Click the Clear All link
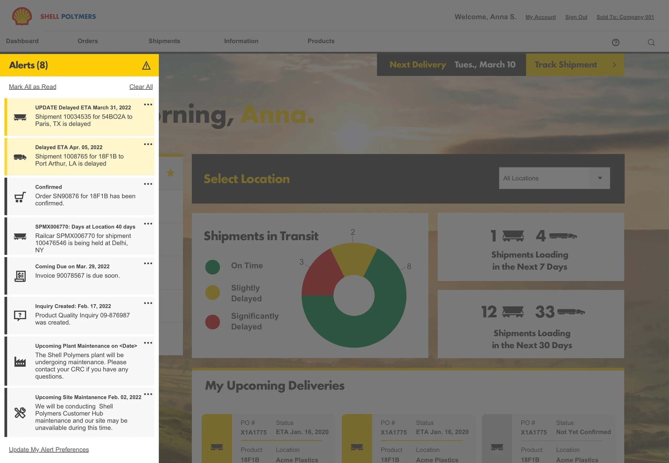 click(x=141, y=87)
